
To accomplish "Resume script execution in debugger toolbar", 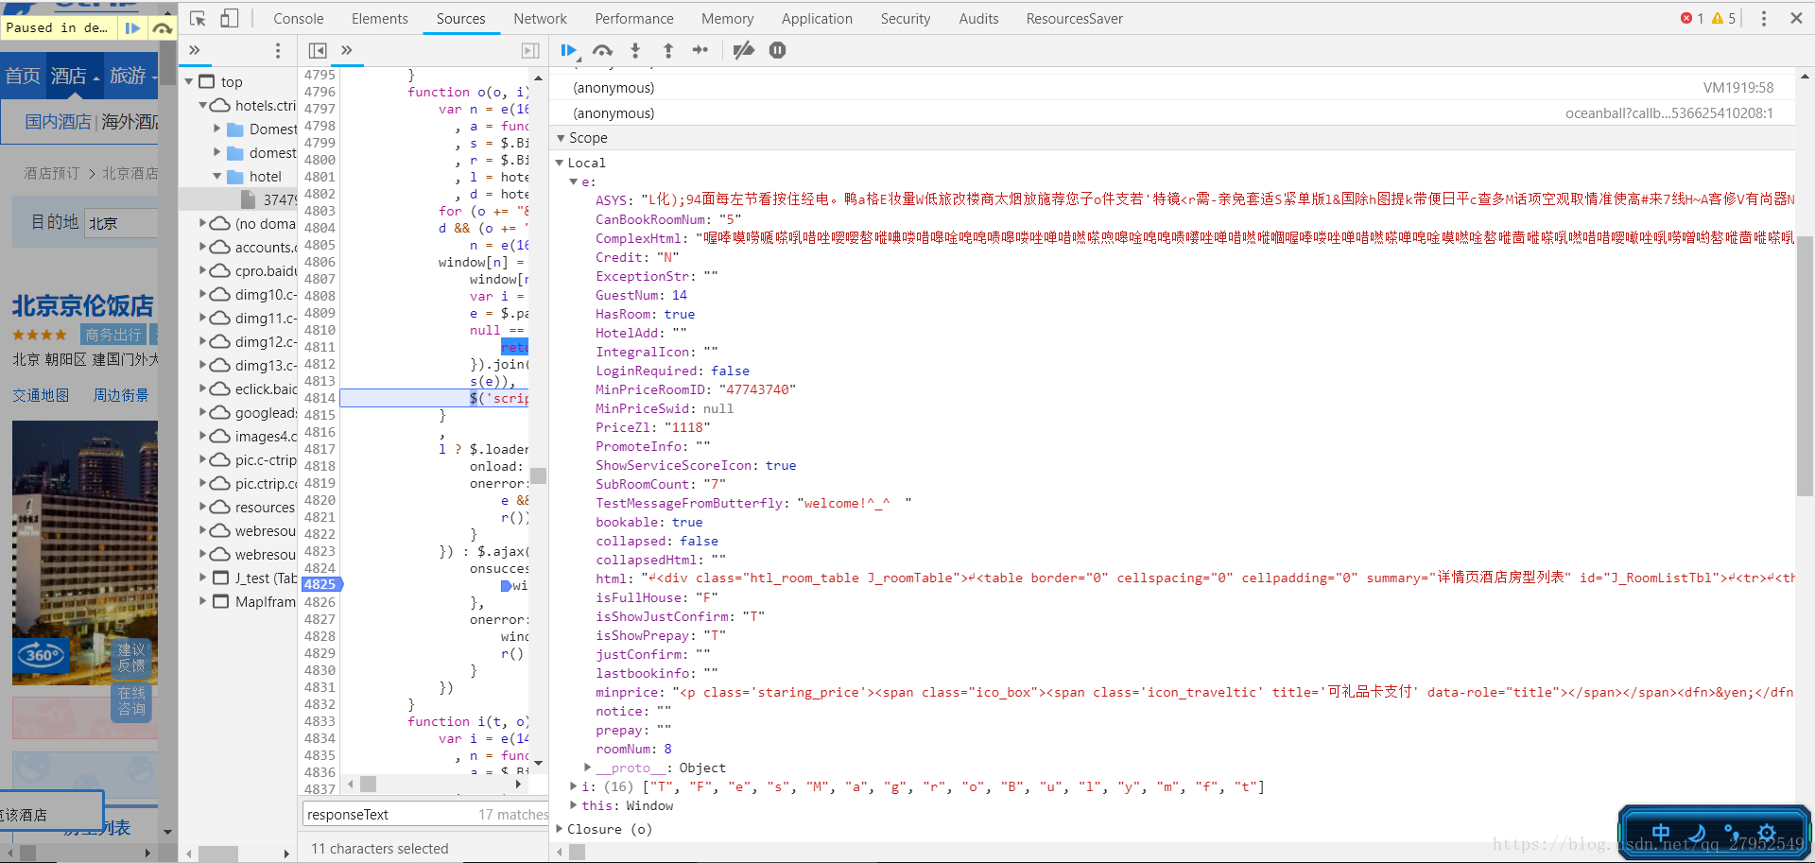I will click(x=568, y=50).
